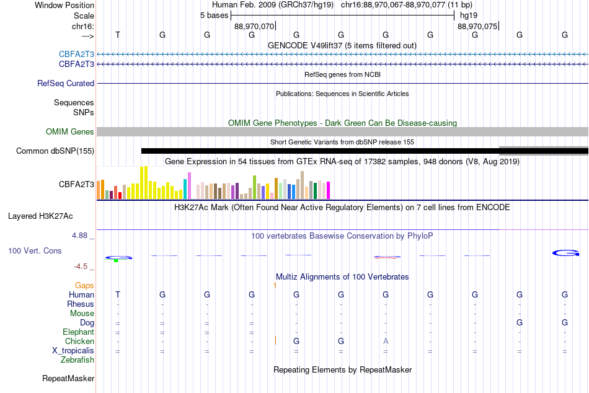Select the Dog species row label
Image resolution: width=589 pixels, height=393 pixels.
[87, 323]
